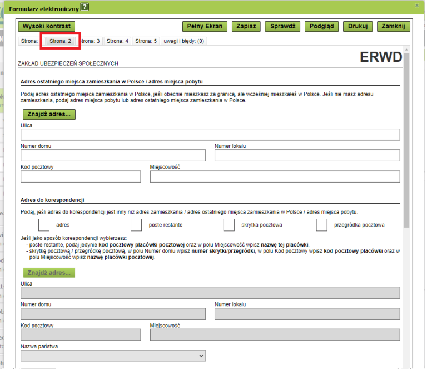Enable Wysoki kontrast mode

click(x=47, y=26)
